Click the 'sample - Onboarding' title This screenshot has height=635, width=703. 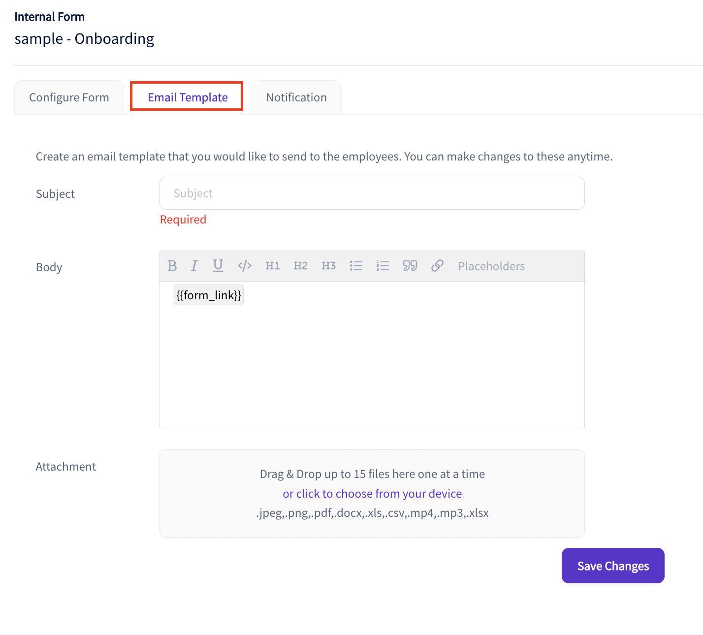point(84,38)
